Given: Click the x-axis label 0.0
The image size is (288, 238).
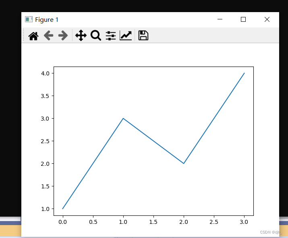Looking at the screenshot, I should point(62,222).
